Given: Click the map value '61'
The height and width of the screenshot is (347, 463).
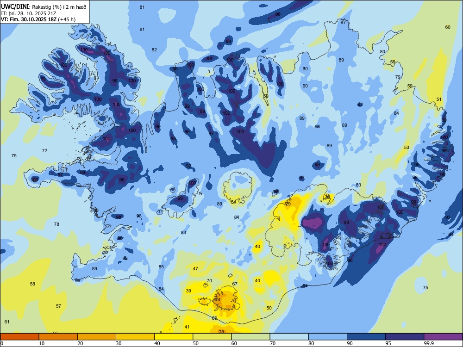Looking at the screenshot, I should (7, 322).
